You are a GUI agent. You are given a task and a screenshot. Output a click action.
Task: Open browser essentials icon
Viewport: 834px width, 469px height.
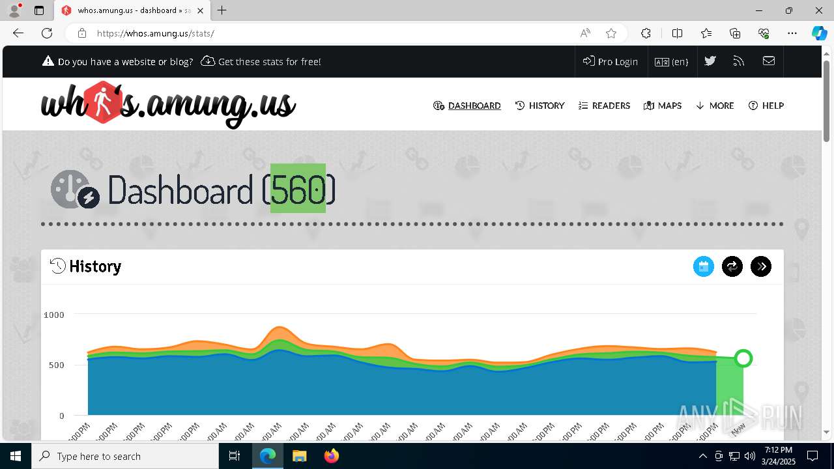point(764,33)
